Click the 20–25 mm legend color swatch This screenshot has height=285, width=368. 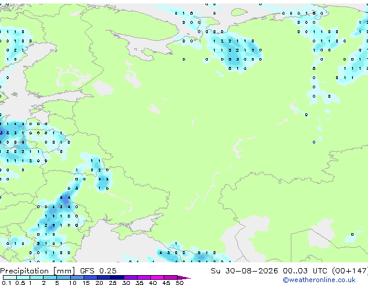pyautogui.click(x=104, y=277)
